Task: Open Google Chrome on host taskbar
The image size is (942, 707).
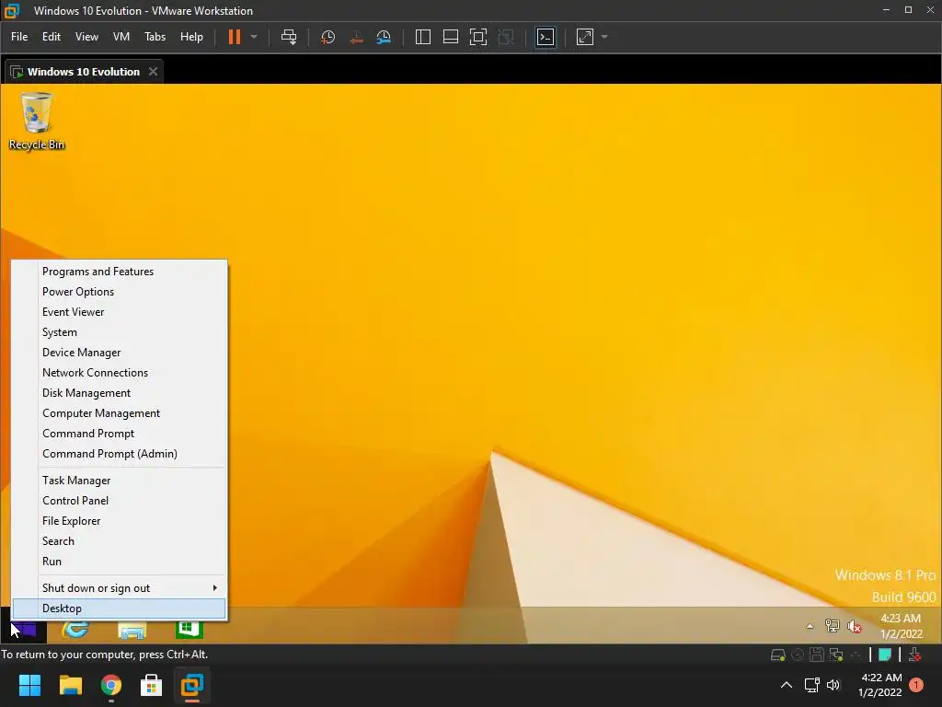Action: [x=111, y=685]
